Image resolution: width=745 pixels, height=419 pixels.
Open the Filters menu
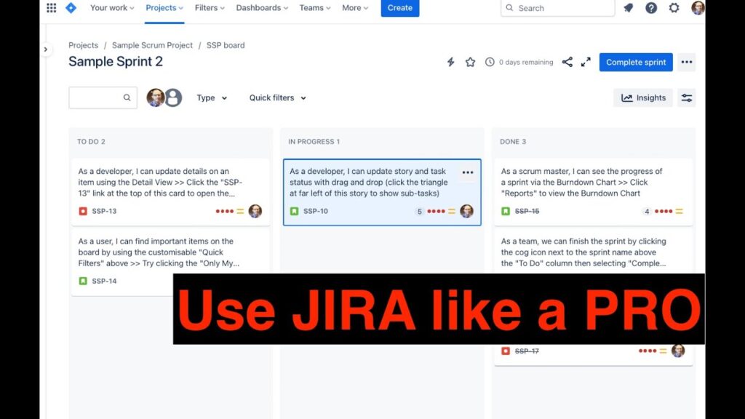coord(210,7)
